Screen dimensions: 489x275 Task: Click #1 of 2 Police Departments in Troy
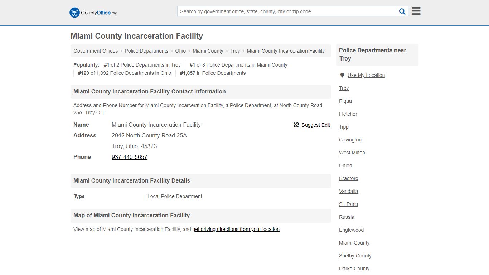[142, 65]
